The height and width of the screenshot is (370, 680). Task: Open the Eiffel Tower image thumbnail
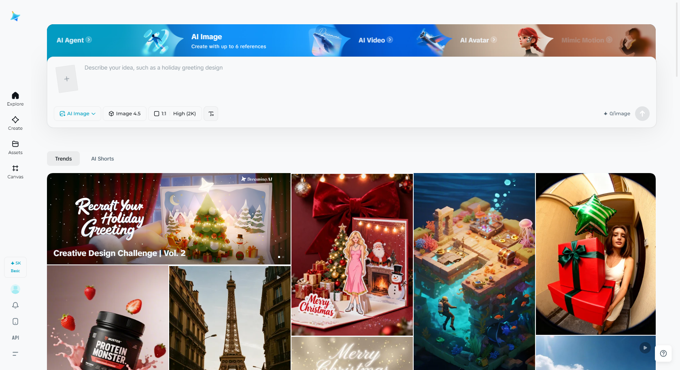click(229, 317)
